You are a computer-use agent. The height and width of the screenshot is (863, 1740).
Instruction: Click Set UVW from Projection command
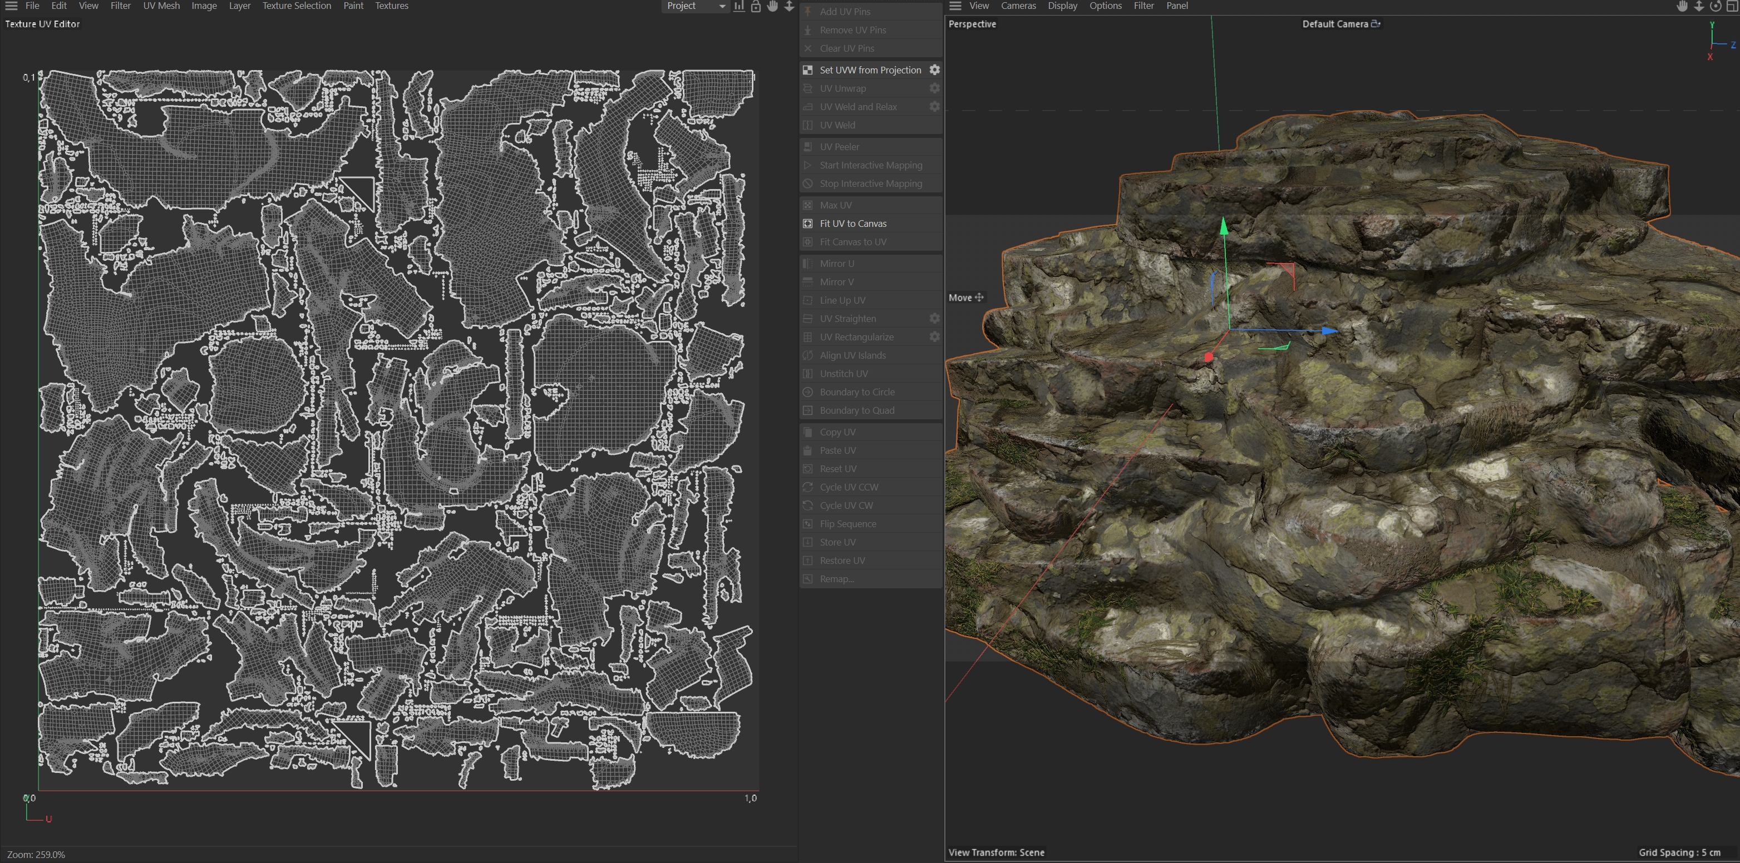[x=870, y=70]
